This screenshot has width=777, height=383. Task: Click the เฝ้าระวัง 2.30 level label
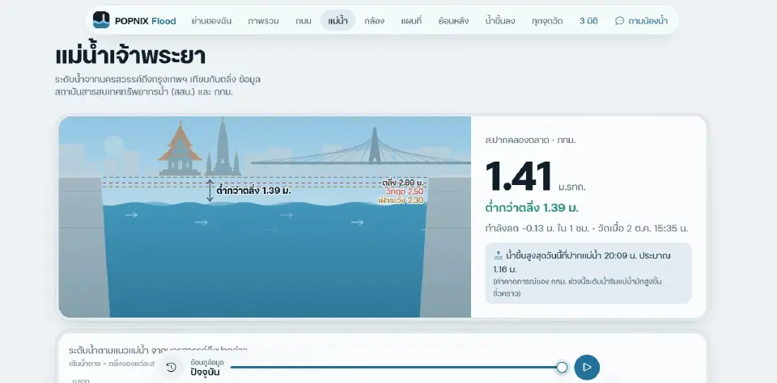coord(401,200)
